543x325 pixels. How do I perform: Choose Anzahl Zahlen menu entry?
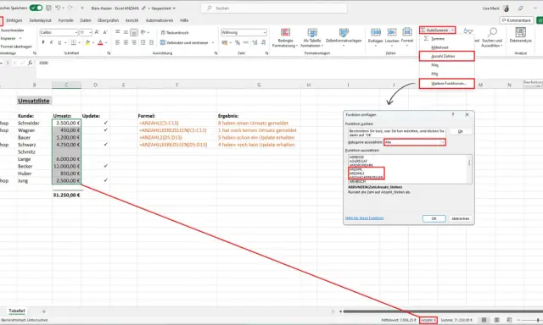[447, 56]
